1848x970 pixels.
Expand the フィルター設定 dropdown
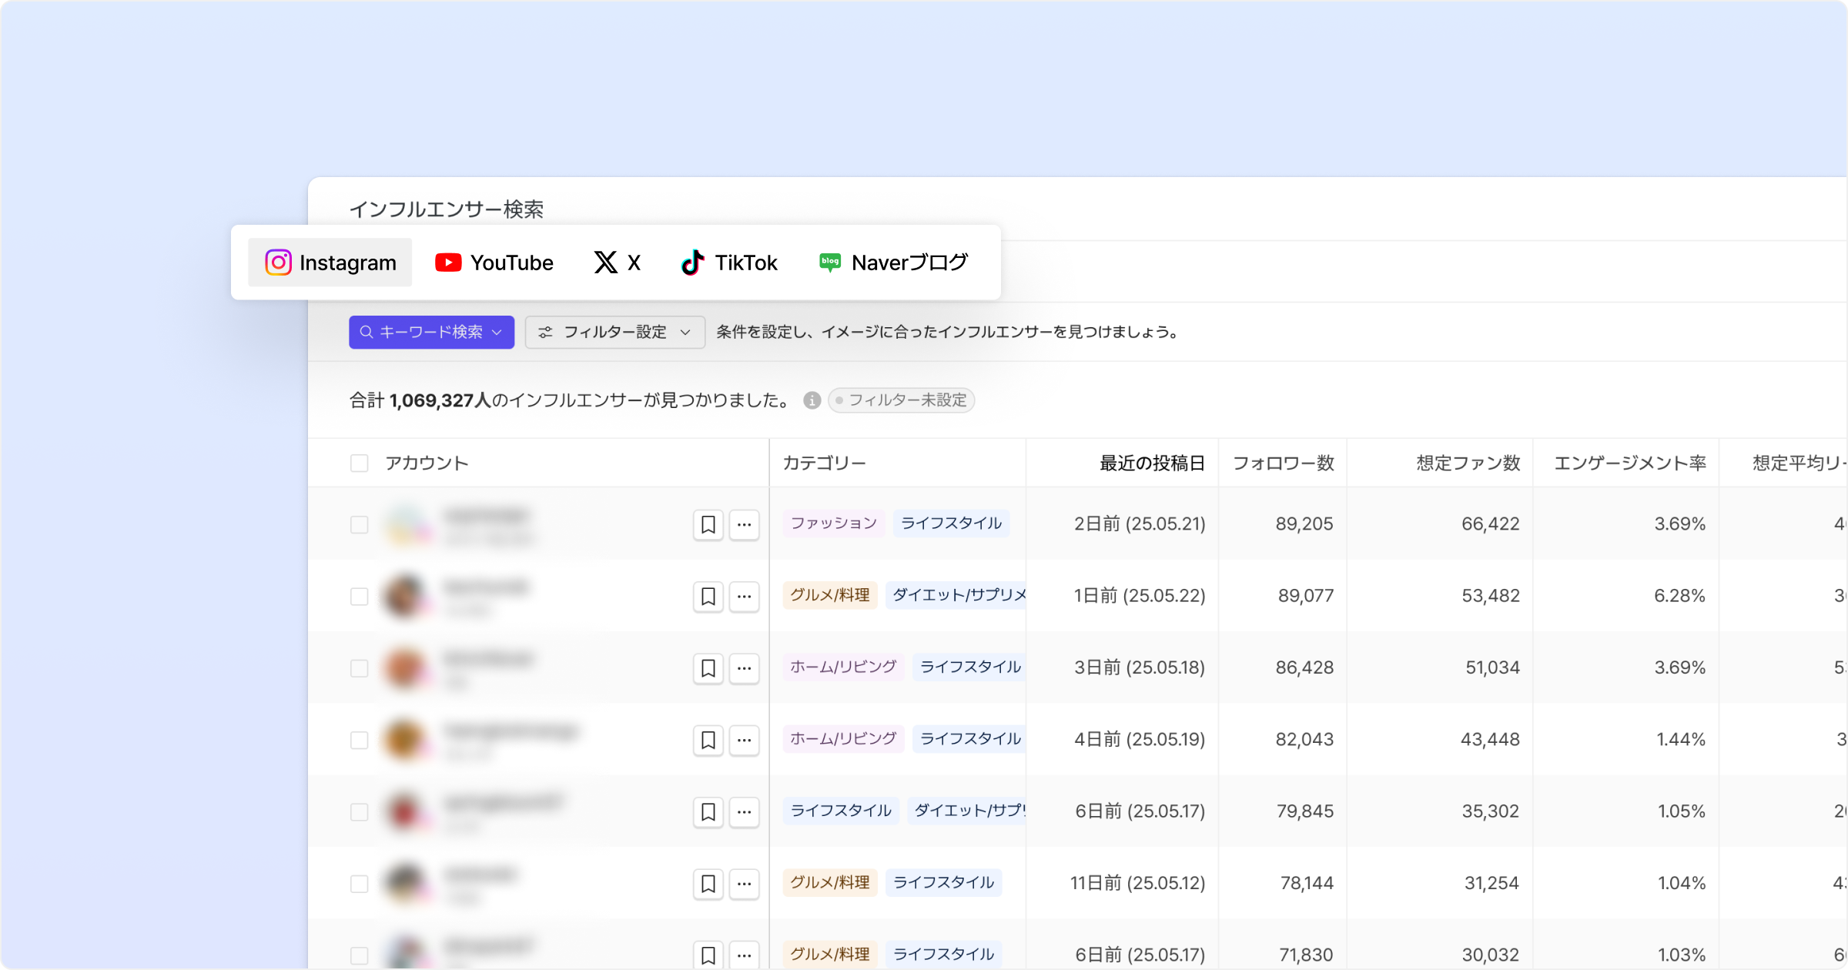point(614,332)
